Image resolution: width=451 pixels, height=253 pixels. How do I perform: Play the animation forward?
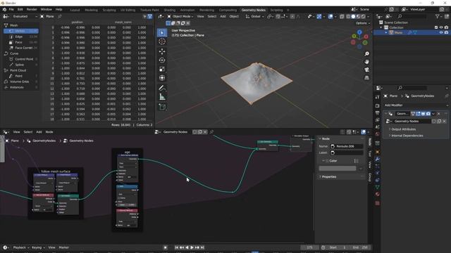pyautogui.click(x=192, y=247)
